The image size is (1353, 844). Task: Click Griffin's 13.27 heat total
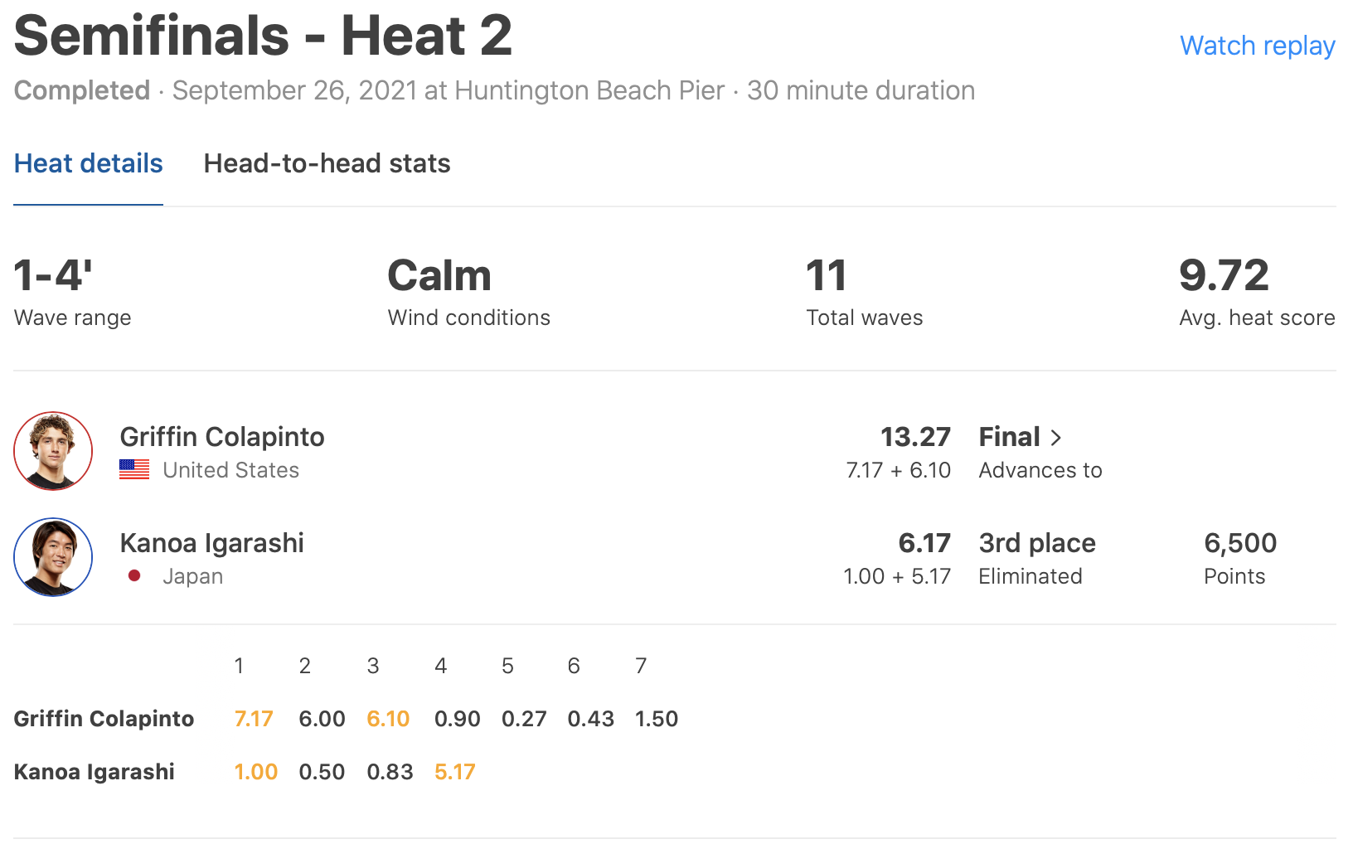[x=915, y=437]
